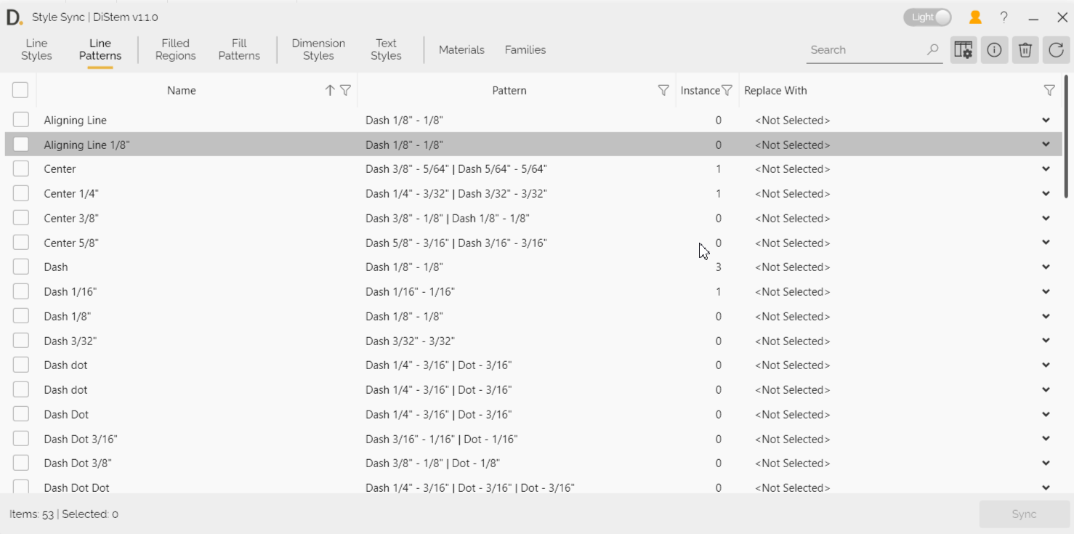Screen dimensions: 1074x534
Task: Click the info icon on the toolbar
Action: point(994,49)
